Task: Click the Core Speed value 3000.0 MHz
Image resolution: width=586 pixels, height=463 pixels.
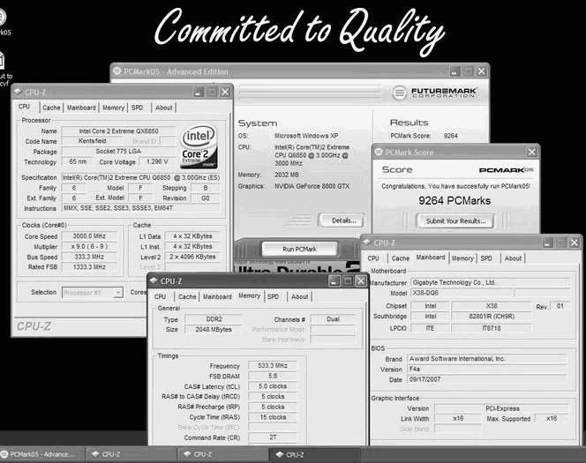Action: (89, 236)
